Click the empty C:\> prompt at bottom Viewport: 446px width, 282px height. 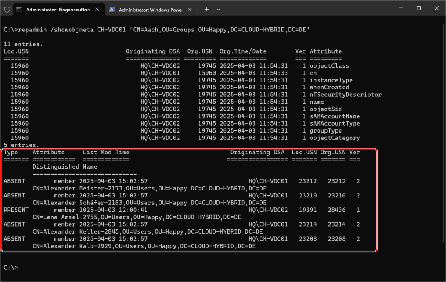click(x=10, y=268)
